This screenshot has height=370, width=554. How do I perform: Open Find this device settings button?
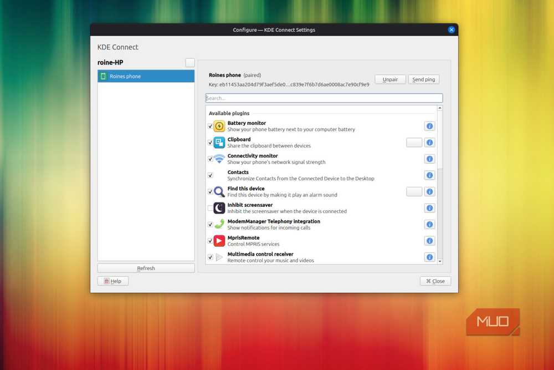tap(414, 192)
